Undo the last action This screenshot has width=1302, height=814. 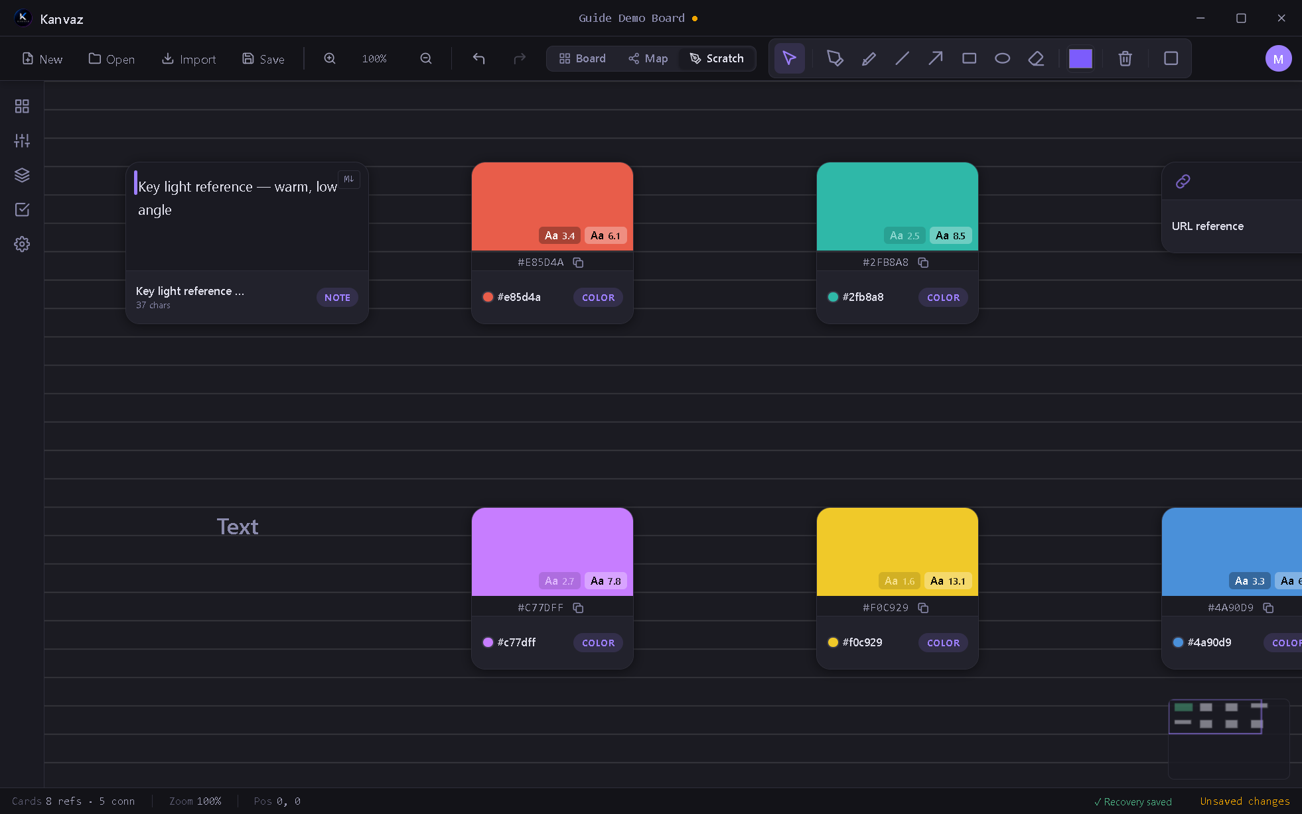[478, 58]
